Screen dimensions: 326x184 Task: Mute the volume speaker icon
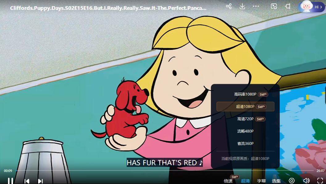tap(306, 181)
